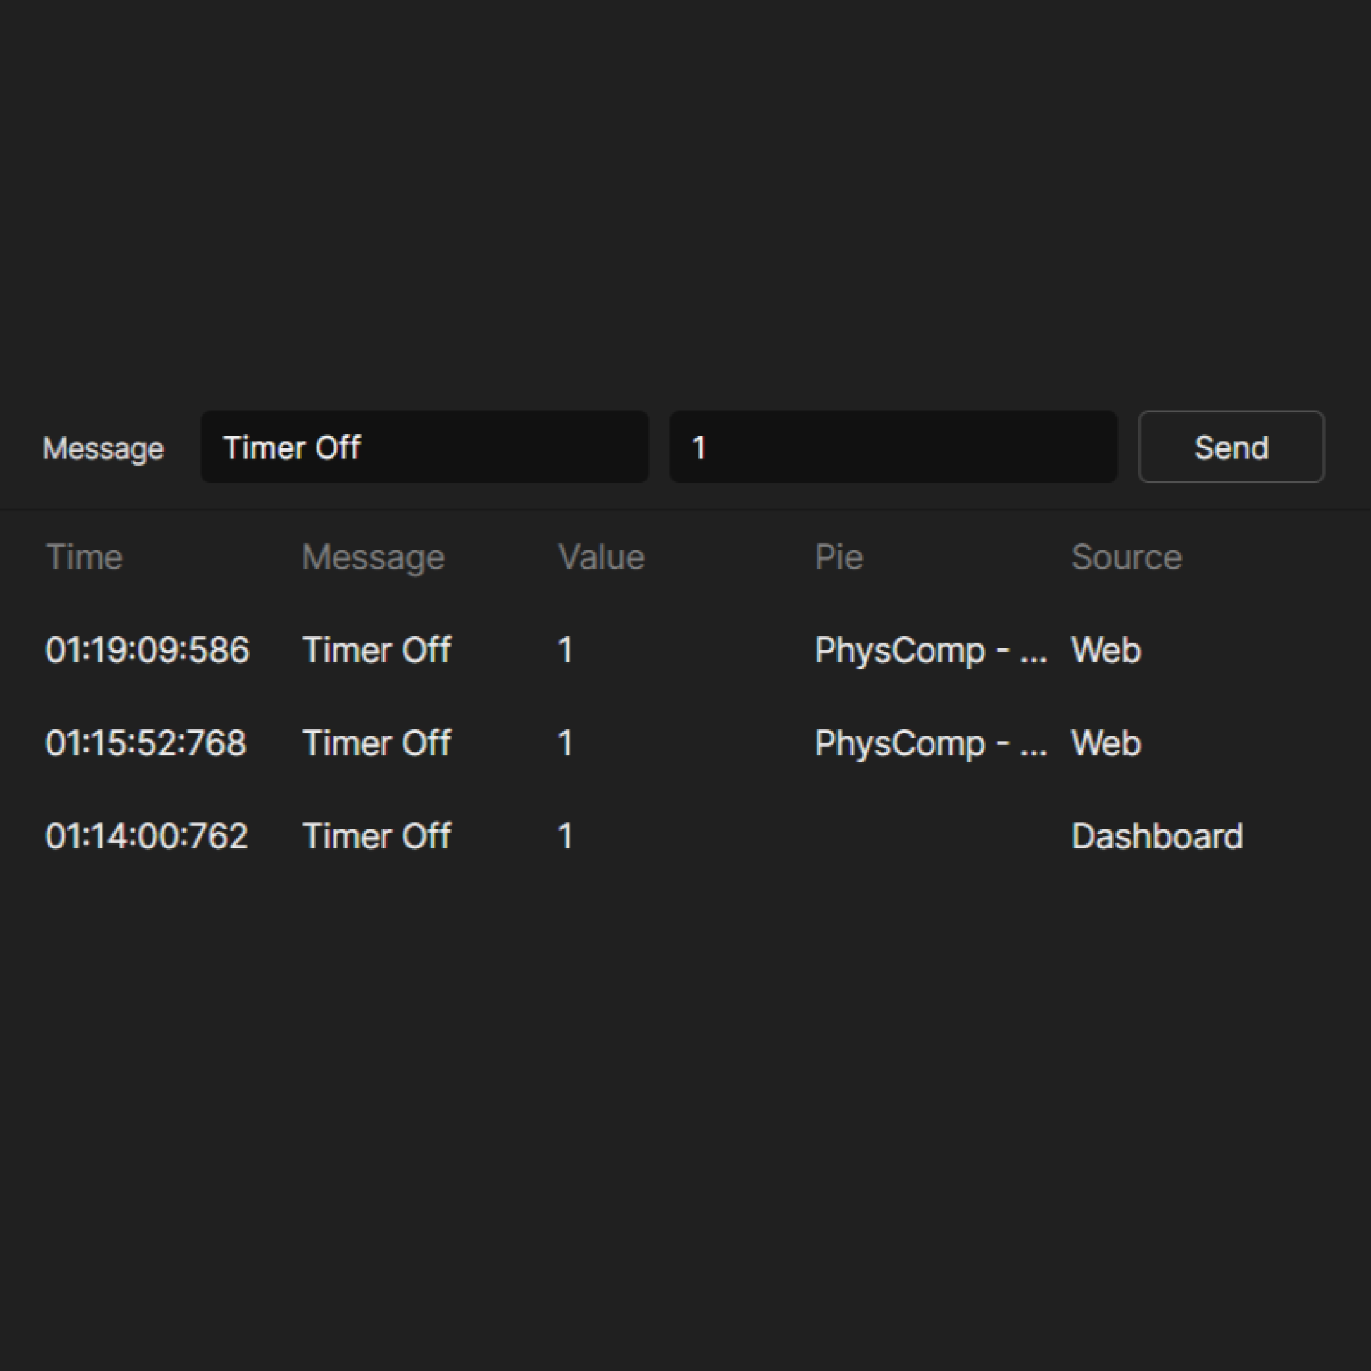This screenshot has width=1371, height=1371.
Task: Click the Web source of the top row
Action: 1107,649
